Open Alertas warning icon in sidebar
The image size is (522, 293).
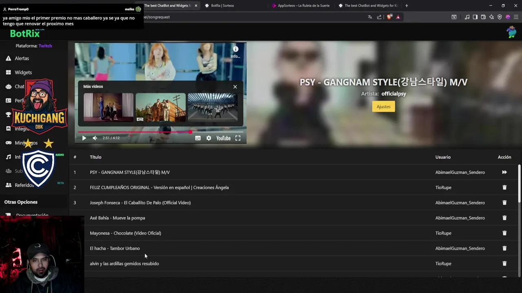[8, 58]
